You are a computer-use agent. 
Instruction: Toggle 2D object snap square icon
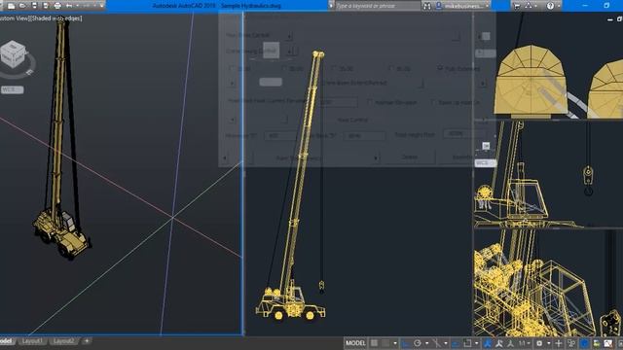tap(467, 343)
